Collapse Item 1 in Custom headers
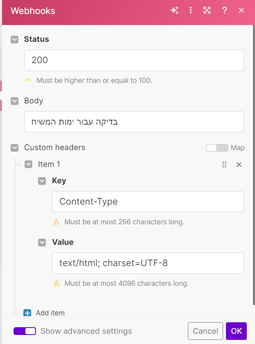 (x=28, y=164)
